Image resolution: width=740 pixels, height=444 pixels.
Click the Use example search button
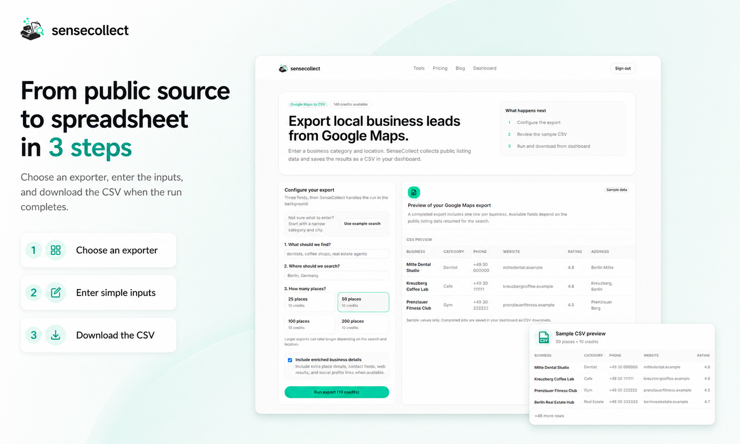362,224
